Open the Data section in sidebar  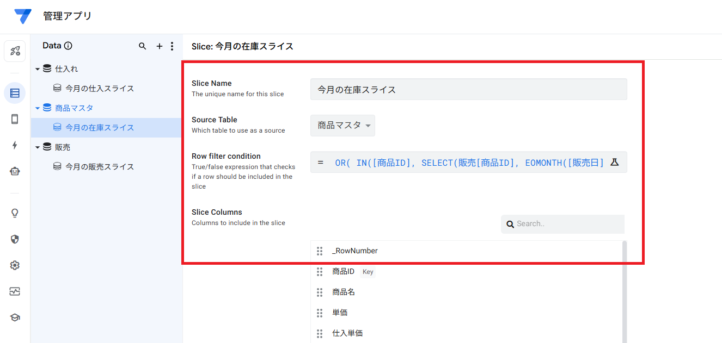[15, 93]
